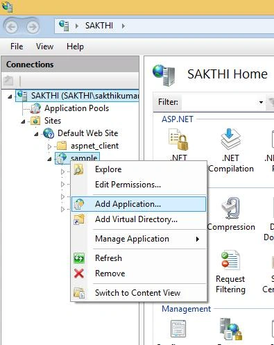Expand the aspnet_client folder node
The image size is (274, 345).
click(x=49, y=146)
